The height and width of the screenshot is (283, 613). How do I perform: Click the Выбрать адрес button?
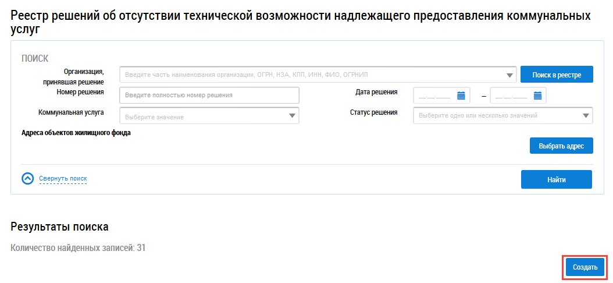[561, 146]
